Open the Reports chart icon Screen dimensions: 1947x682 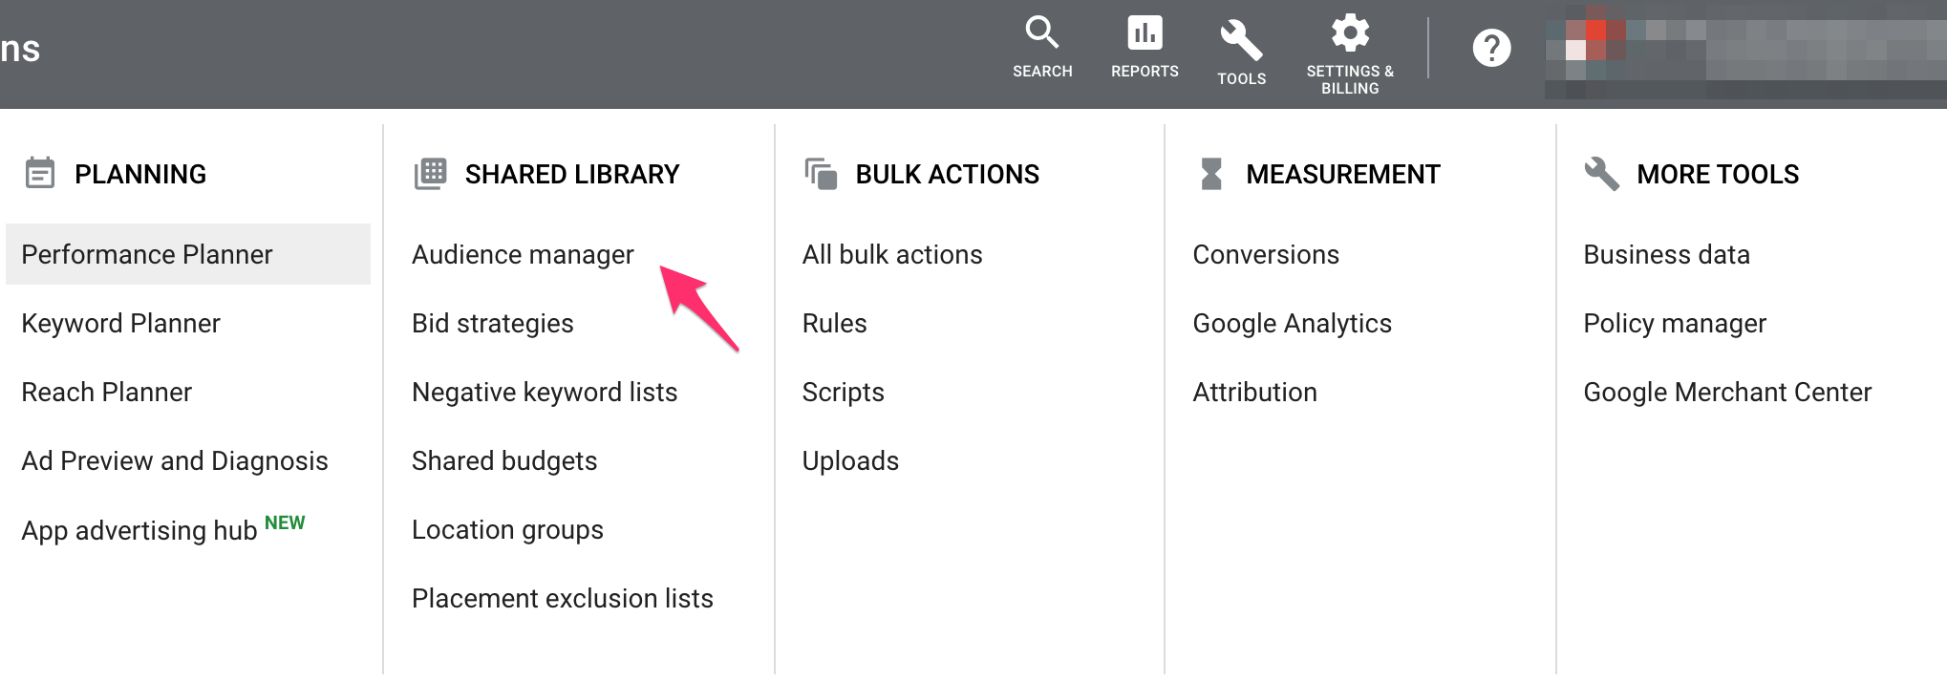click(1145, 33)
